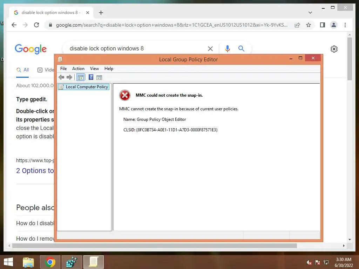This screenshot has width=359, height=269.
Task: Close the 'disable lock option windows 8' tab
Action: [87, 13]
